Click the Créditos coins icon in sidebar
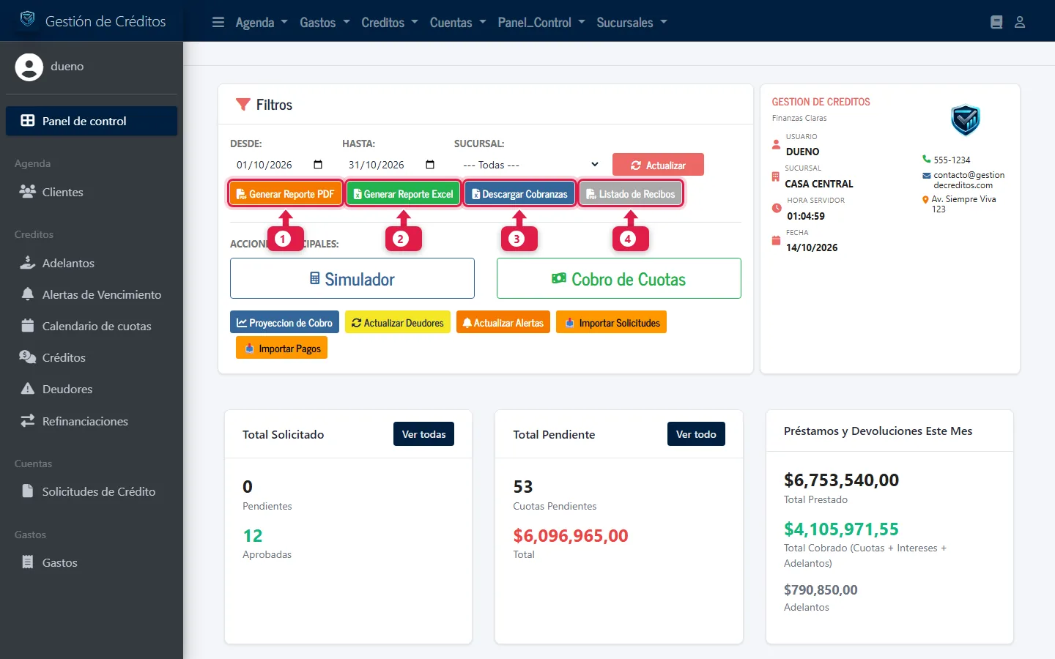 (x=28, y=357)
